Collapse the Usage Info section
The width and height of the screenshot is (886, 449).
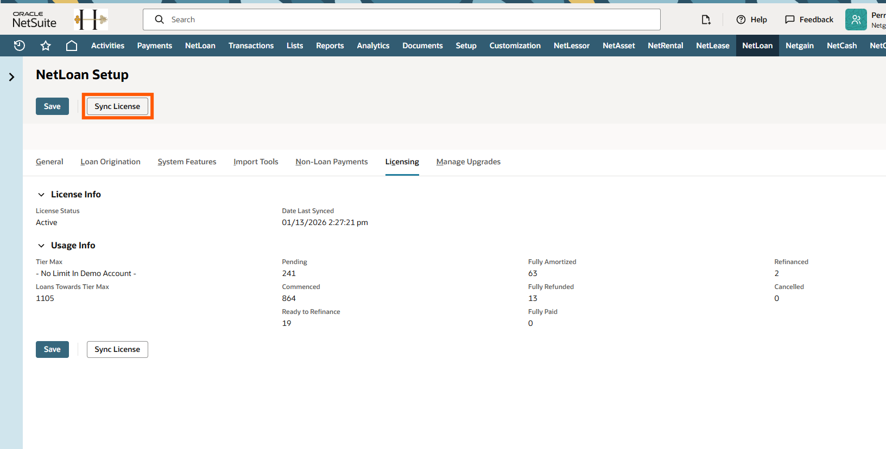[41, 245]
